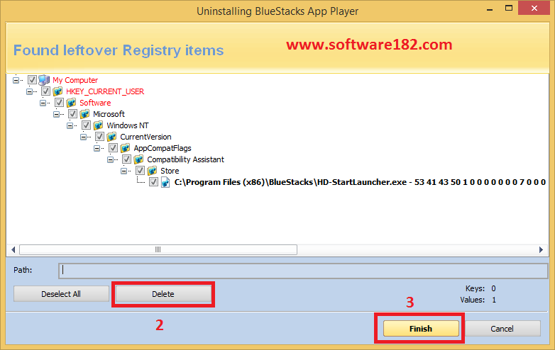The image size is (555, 350).
Task: Toggle the Microsoft checkbox
Action: [72, 114]
